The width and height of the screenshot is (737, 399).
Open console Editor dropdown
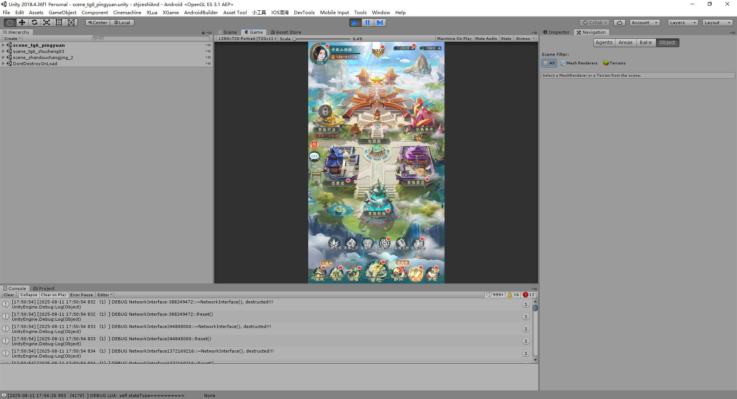(x=105, y=295)
